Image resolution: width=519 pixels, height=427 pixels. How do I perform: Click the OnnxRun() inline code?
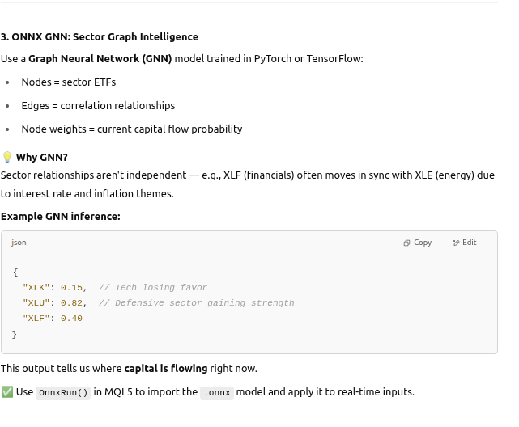pos(66,392)
